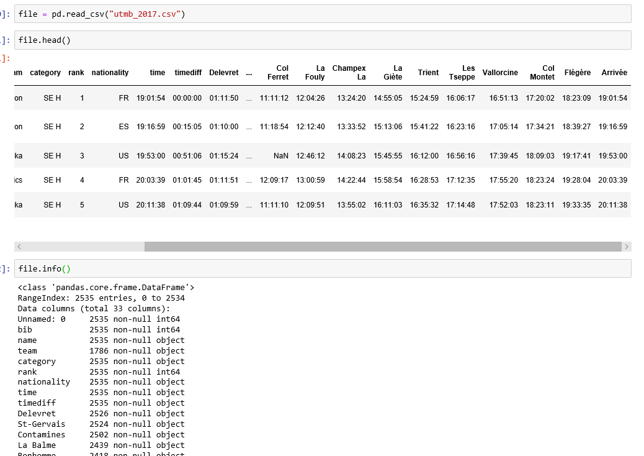The height and width of the screenshot is (456, 644).
Task: Select the 'La Giète' column header
Action: 393,72
